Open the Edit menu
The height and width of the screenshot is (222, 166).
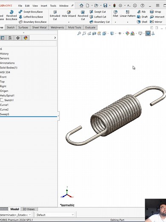tap(27, 6)
